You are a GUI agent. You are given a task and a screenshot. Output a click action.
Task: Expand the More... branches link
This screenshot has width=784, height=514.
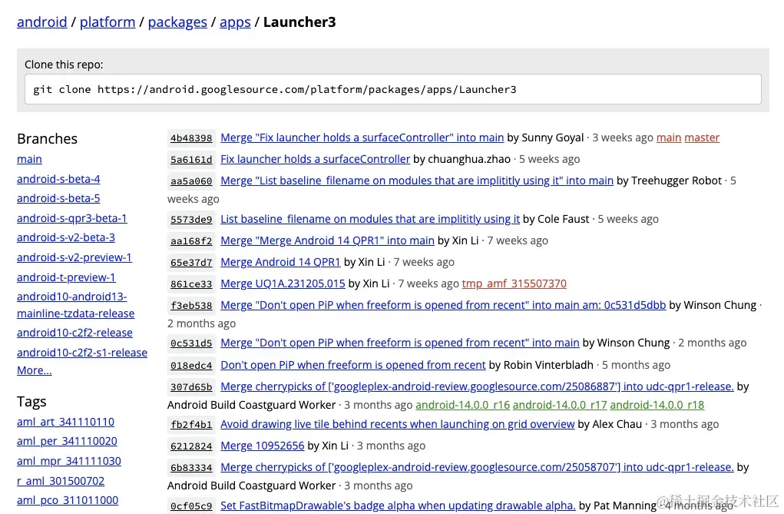point(34,370)
